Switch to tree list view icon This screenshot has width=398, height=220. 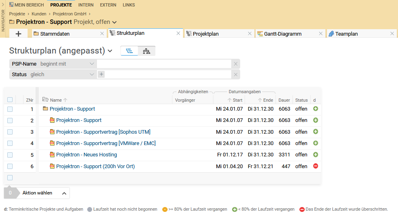point(129,51)
